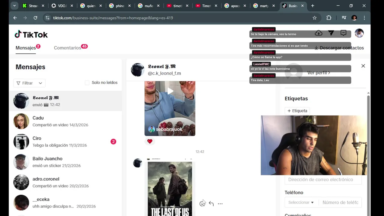Open TikTok account avatar menu

[359, 33]
